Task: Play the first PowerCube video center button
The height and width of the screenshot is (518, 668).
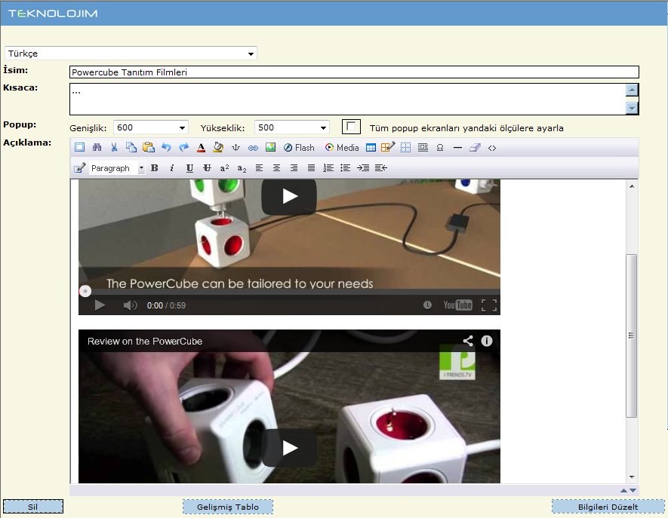Action: click(289, 196)
